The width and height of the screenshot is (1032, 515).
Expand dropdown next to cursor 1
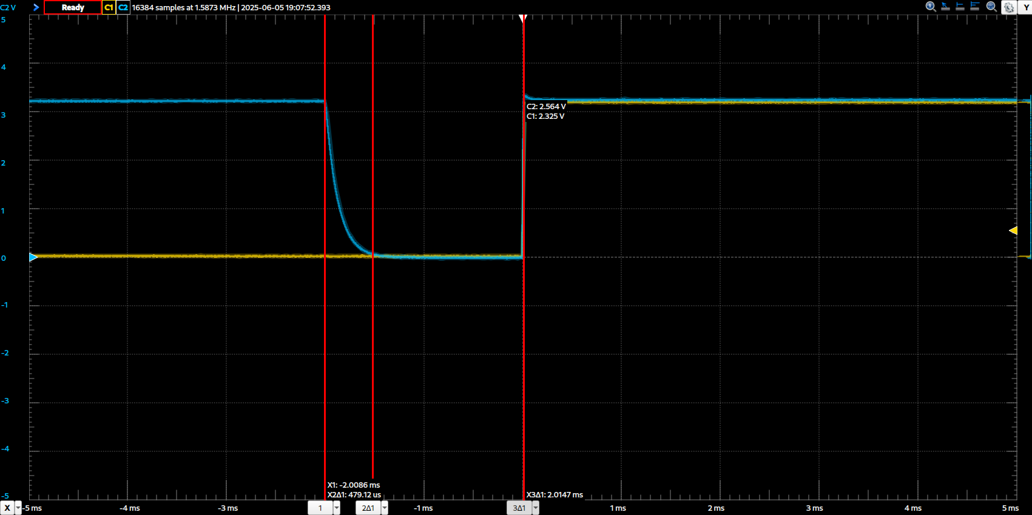pyautogui.click(x=337, y=508)
